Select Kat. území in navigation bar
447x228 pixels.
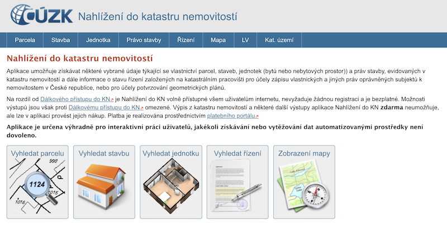click(x=279, y=40)
